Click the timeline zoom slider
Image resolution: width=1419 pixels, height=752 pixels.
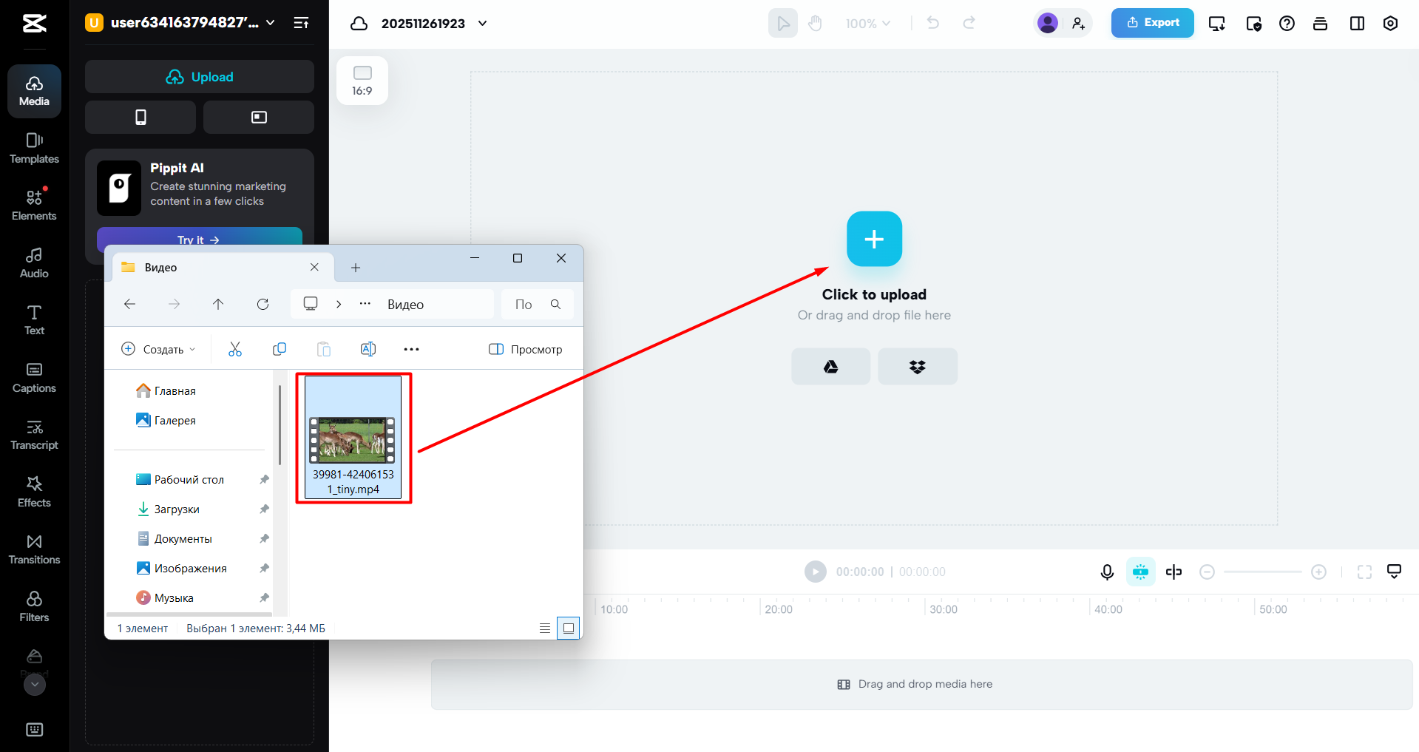(x=1262, y=572)
